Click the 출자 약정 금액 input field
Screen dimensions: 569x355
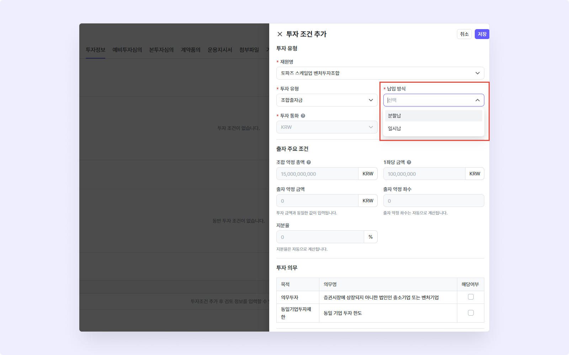[317, 201]
